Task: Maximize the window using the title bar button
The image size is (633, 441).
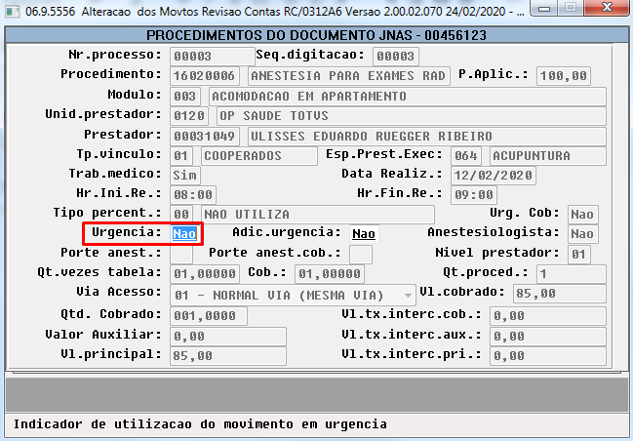Action: tap(571, 8)
